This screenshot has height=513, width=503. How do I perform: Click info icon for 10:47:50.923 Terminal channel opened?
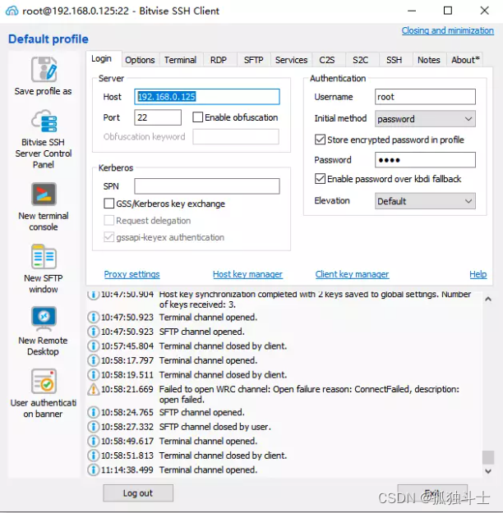click(x=94, y=317)
